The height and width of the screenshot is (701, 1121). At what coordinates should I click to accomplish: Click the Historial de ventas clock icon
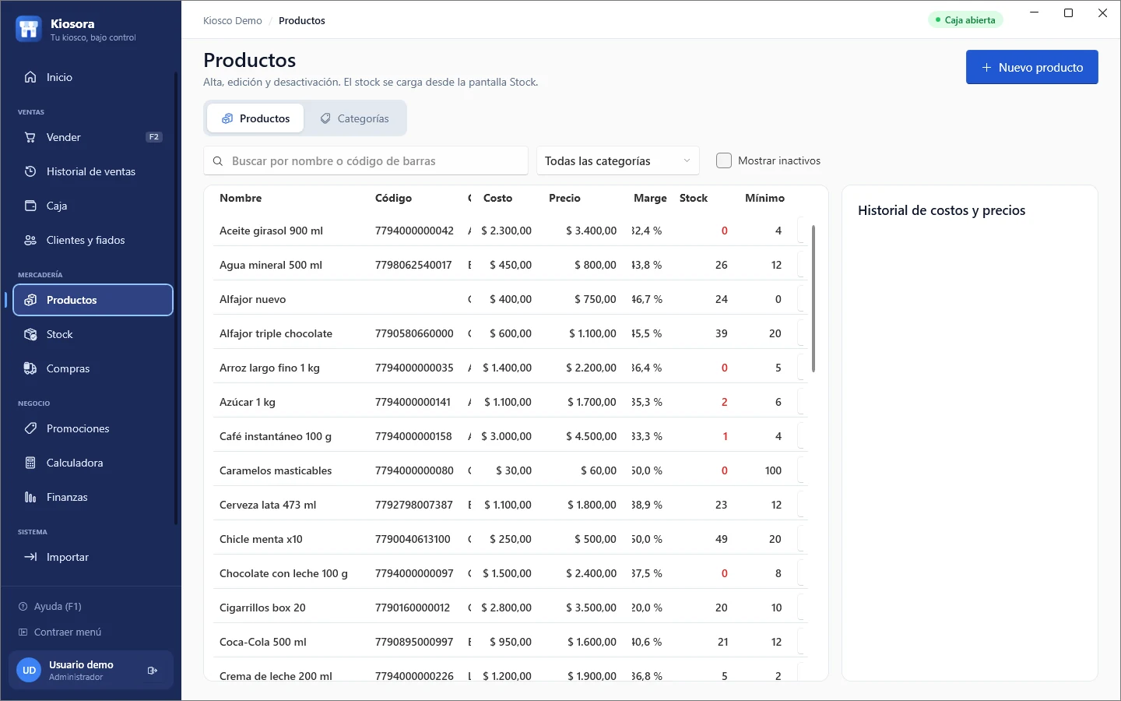(x=30, y=171)
